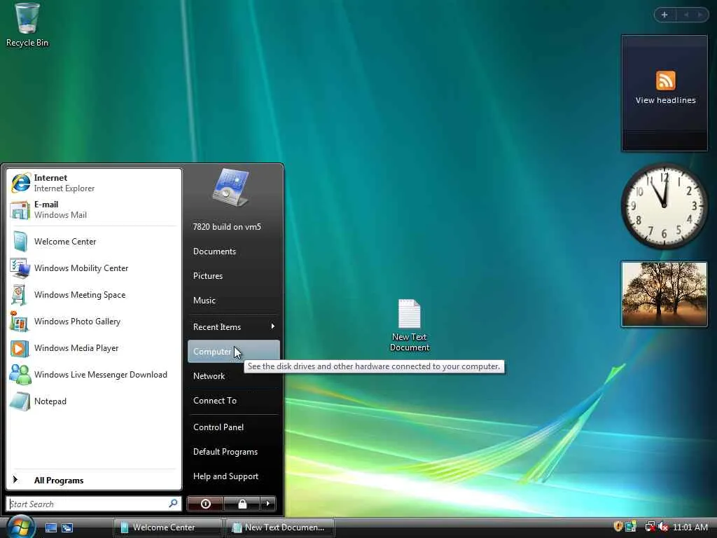Launch Internet Explorer from Start menu
Image resolution: width=717 pixels, height=538 pixels.
click(x=94, y=183)
